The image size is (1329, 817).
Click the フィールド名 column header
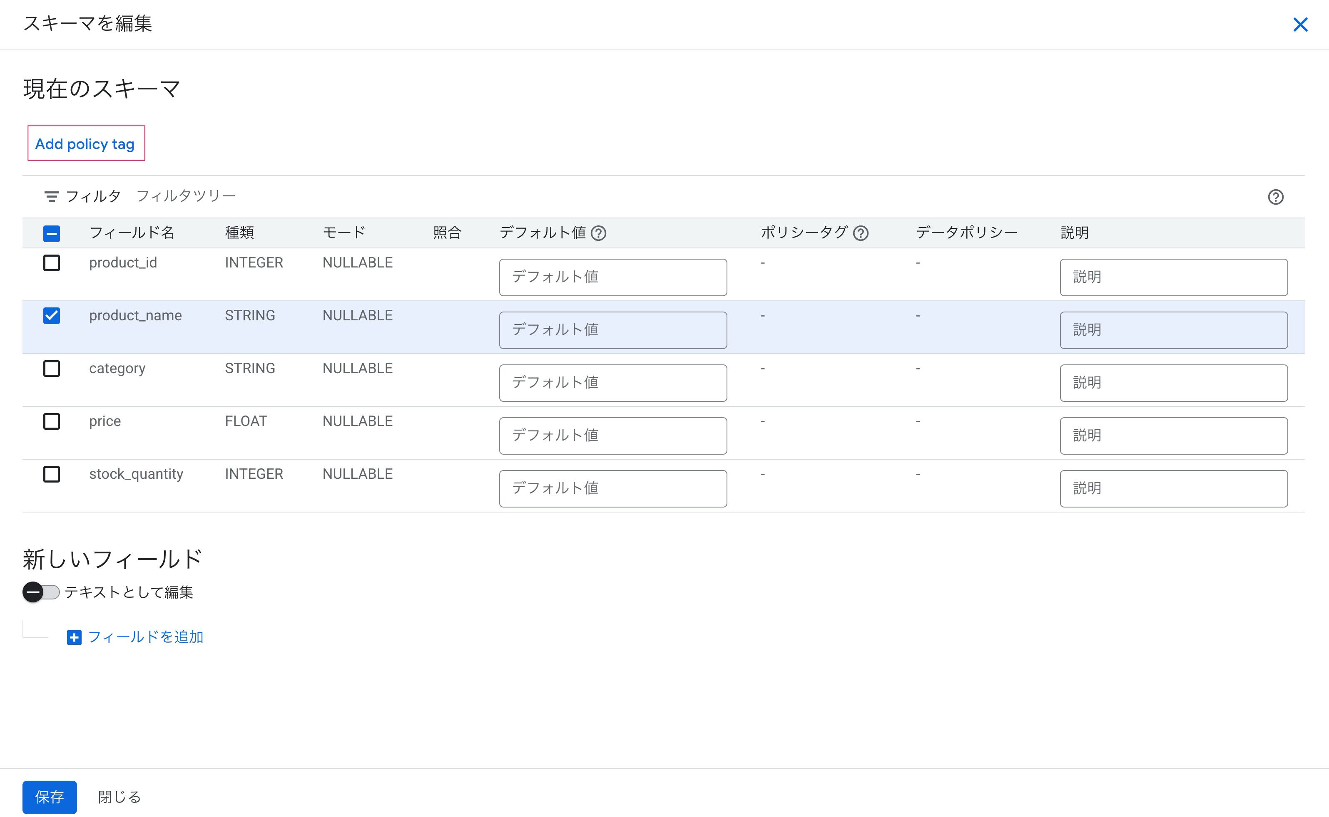132,233
